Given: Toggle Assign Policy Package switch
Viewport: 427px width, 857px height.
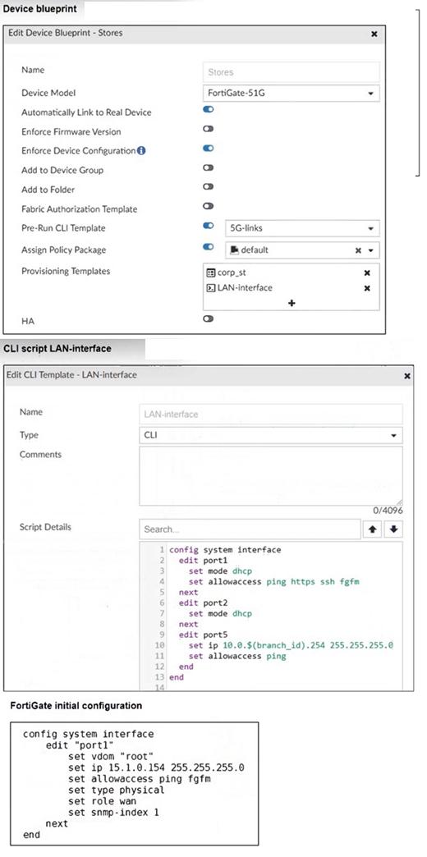Looking at the screenshot, I should coord(208,247).
